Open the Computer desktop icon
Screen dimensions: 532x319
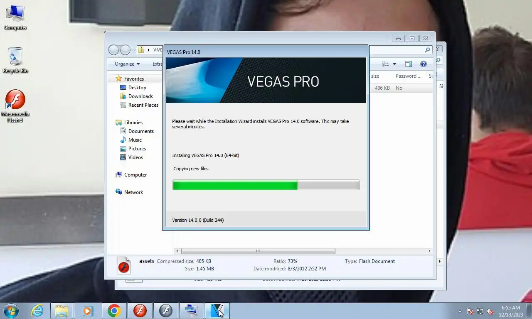pyautogui.click(x=15, y=17)
